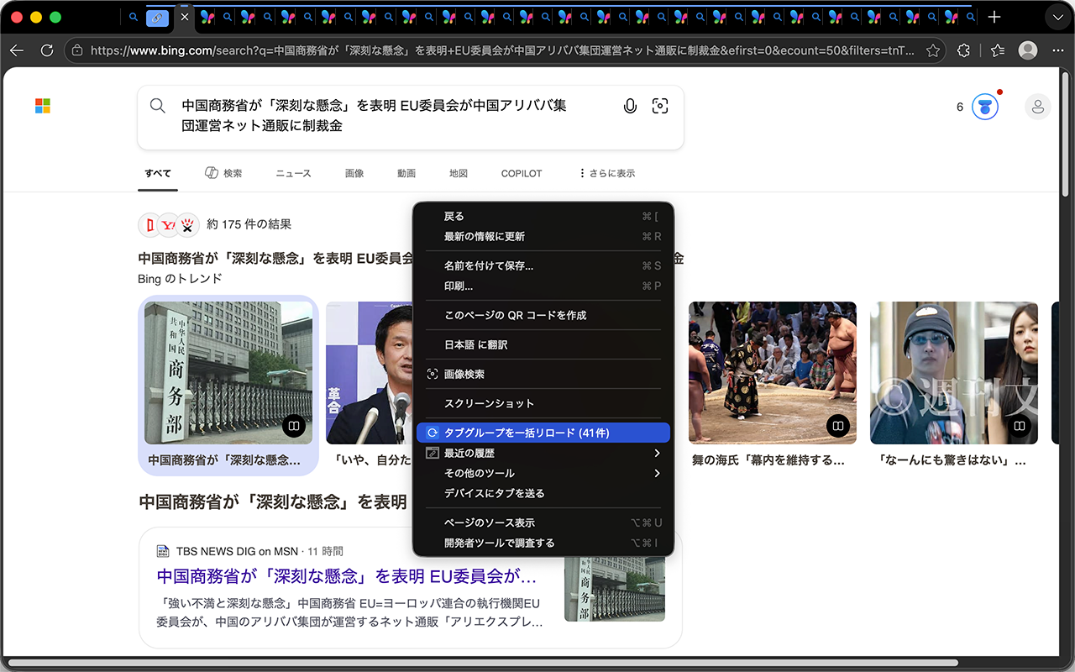Add this page to favorites with the star icon
The width and height of the screenshot is (1075, 672).
tap(932, 50)
